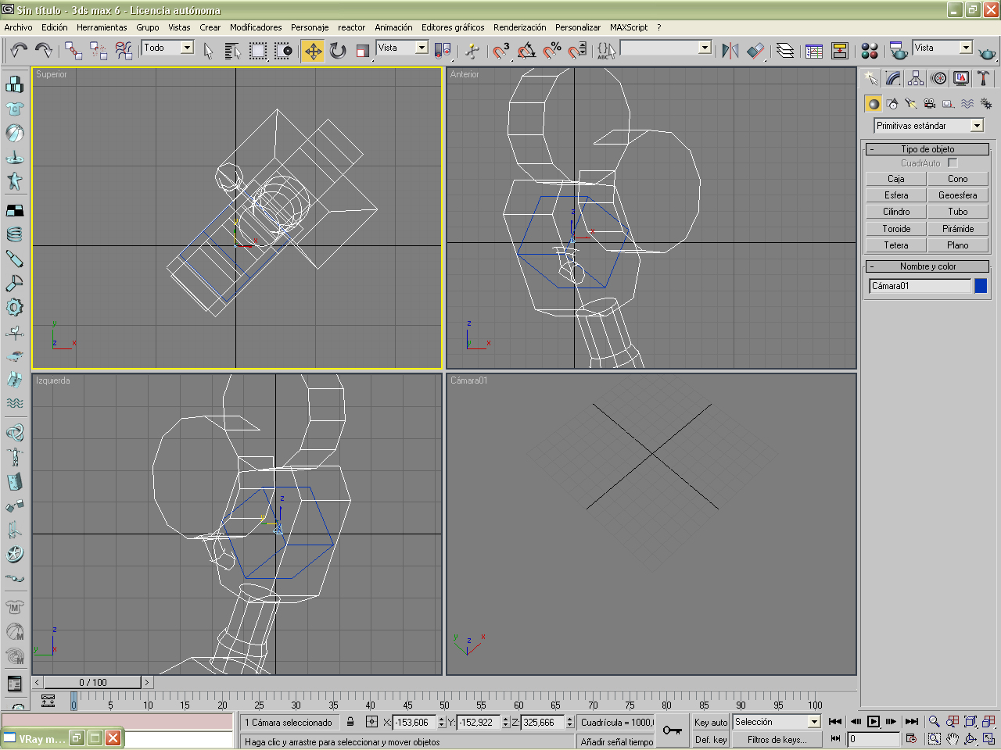
Task: Activate the Select and Manipulate tool
Action: pyautogui.click(x=472, y=51)
